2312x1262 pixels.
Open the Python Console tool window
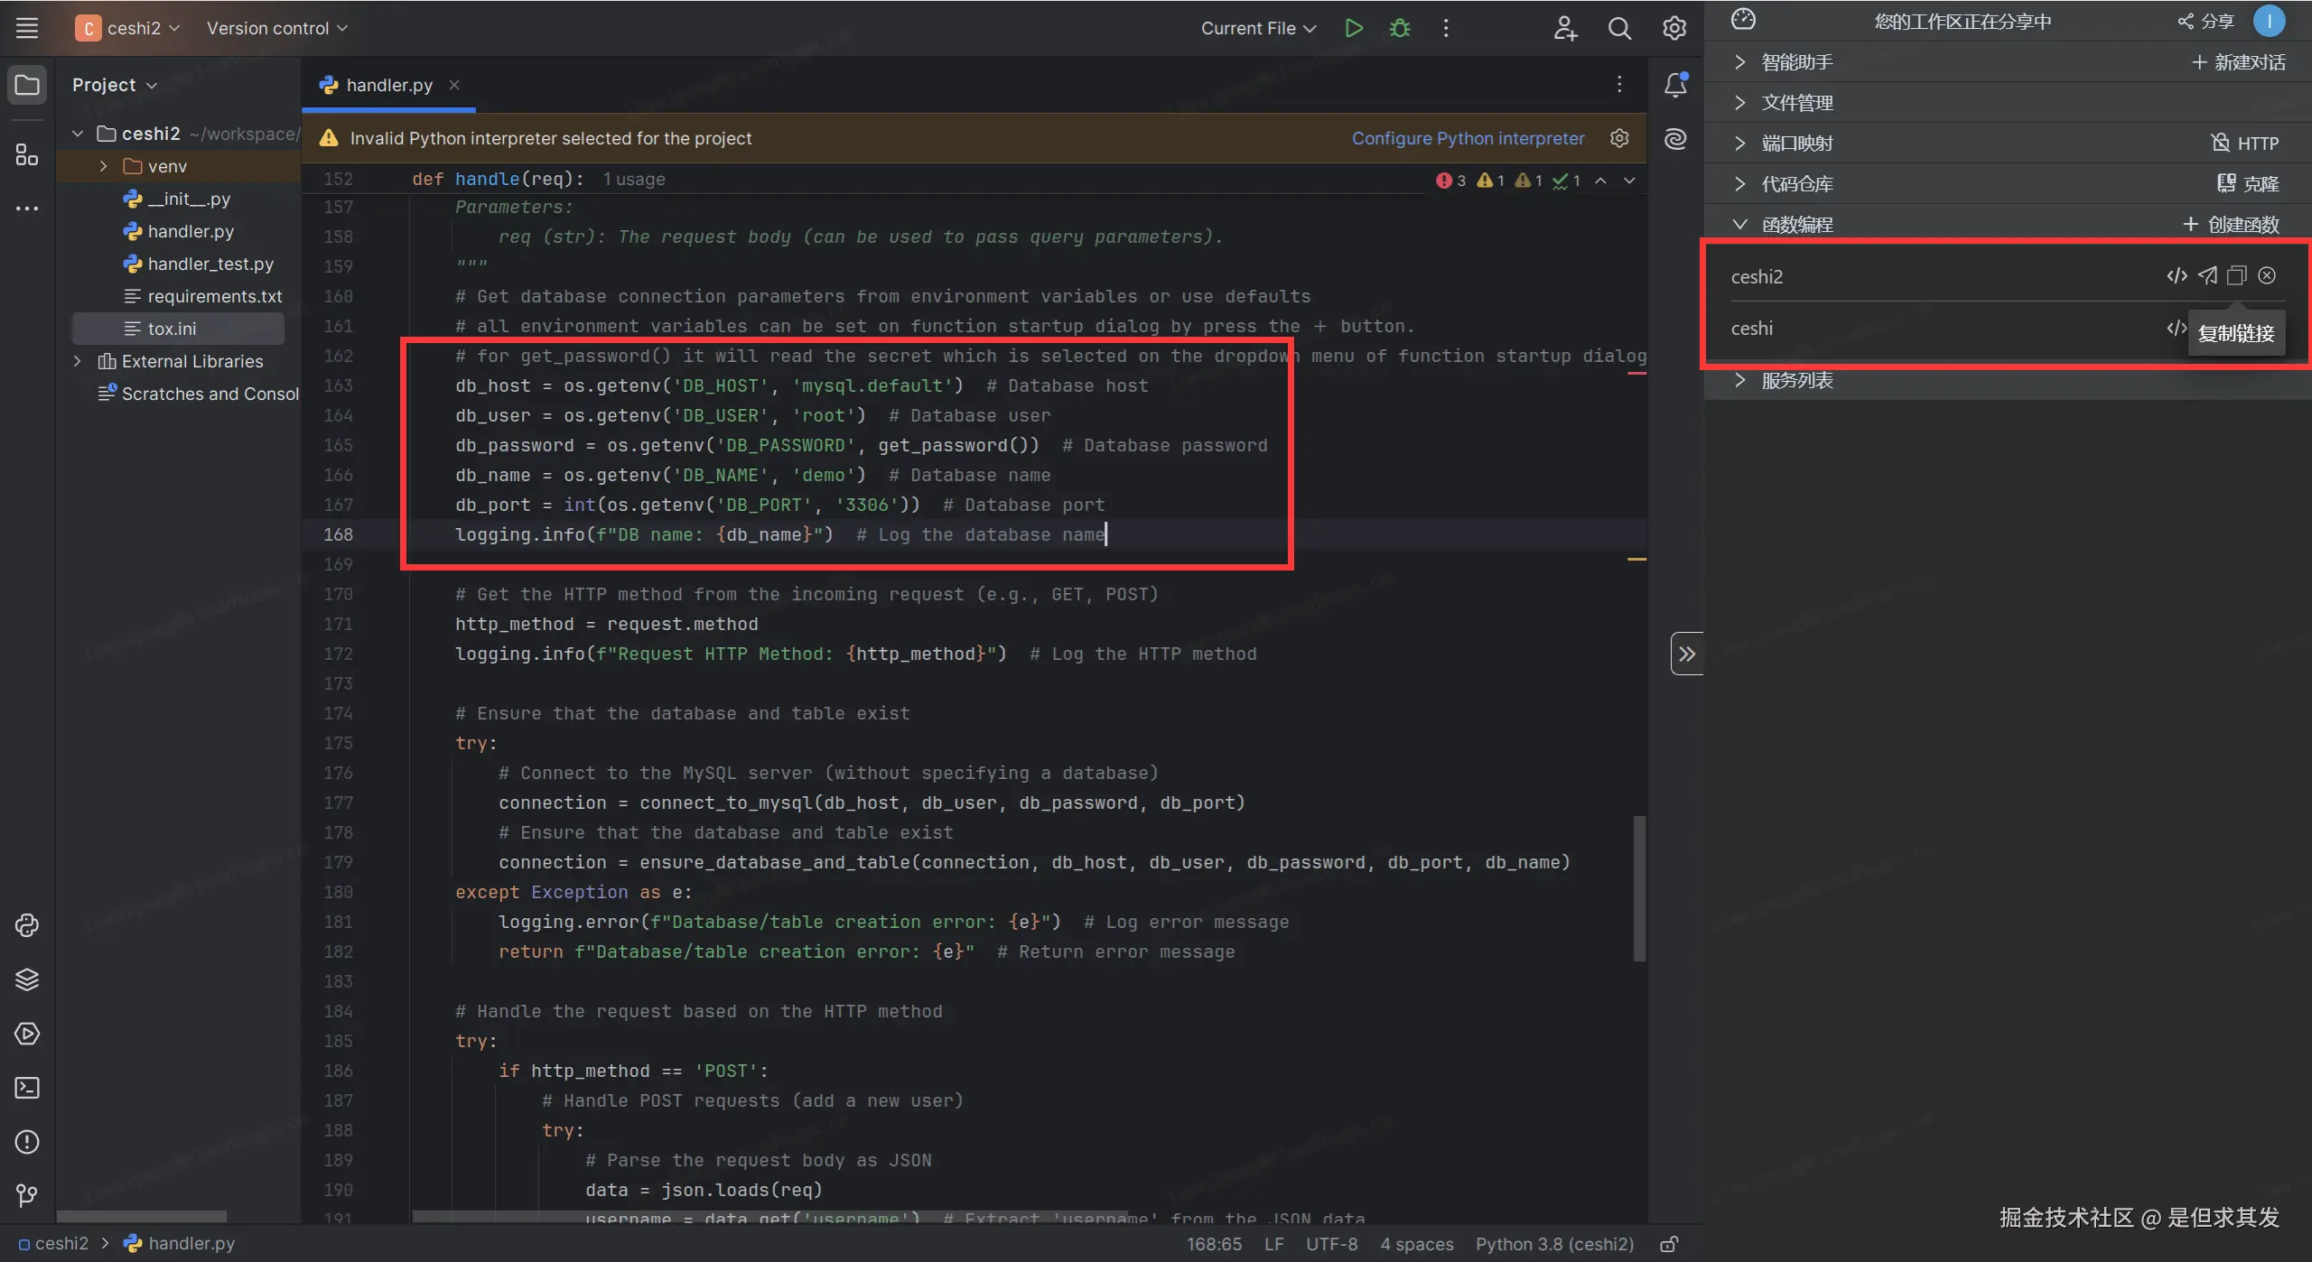point(27,925)
